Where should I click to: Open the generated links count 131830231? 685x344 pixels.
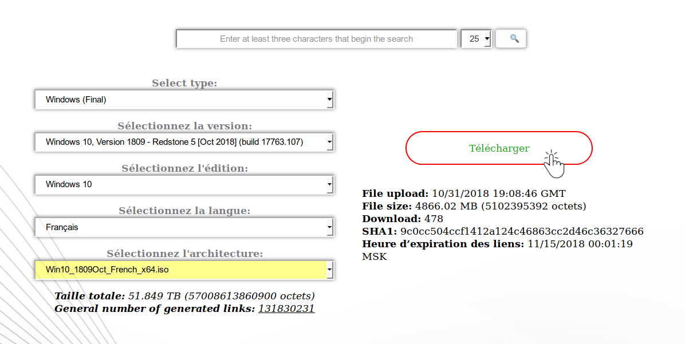[286, 308]
